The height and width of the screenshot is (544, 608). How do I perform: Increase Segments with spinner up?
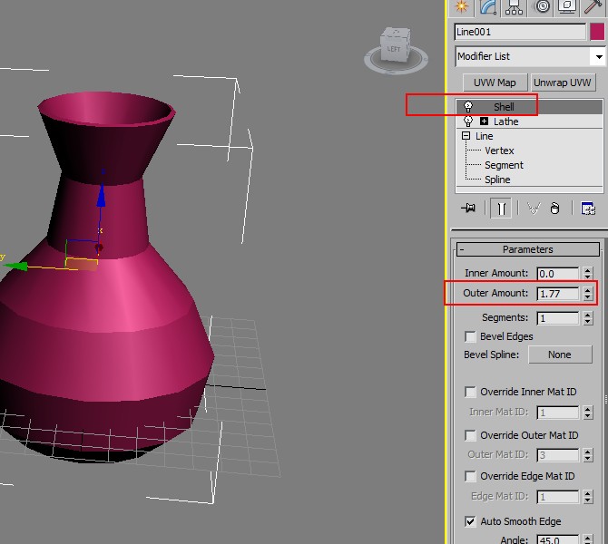pos(588,315)
